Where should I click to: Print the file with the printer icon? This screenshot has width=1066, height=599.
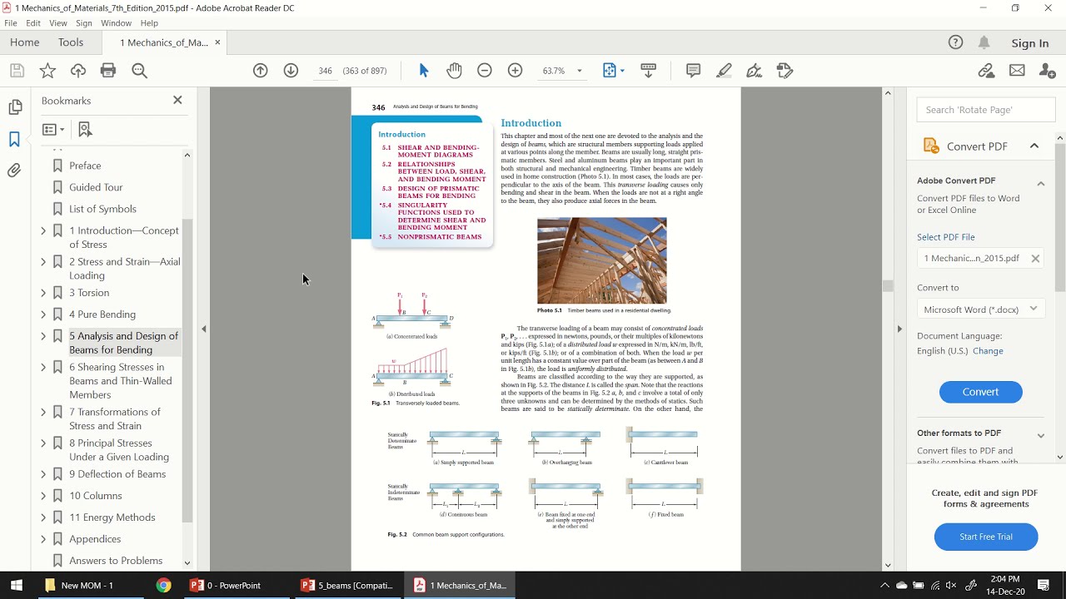click(108, 71)
